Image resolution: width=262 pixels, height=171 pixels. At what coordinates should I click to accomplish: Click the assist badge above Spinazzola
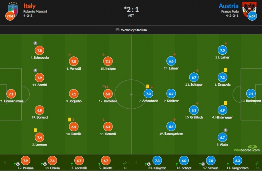point(35,43)
